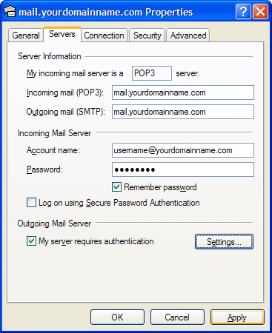Click the Incoming mail (POP3) server field
This screenshot has height=333, width=272.
(x=183, y=92)
